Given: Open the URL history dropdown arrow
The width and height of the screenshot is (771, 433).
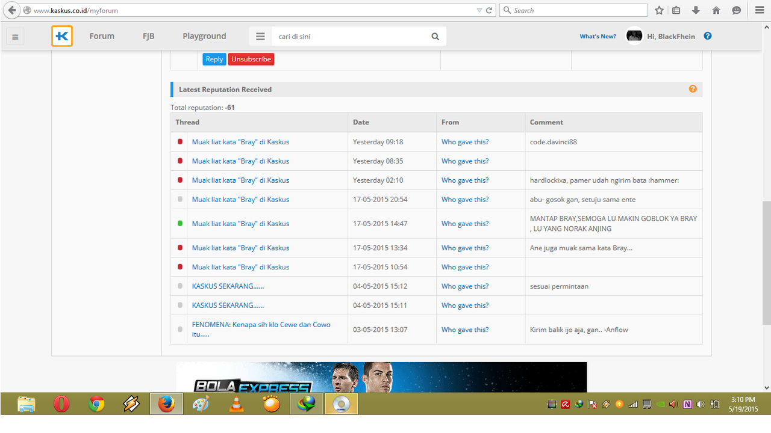Looking at the screenshot, I should pos(479,10).
